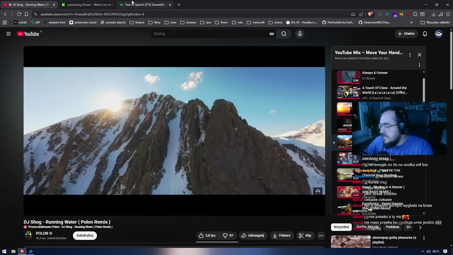Viewport: 453px width, 255px height.
Task: Like the video with thumbs up
Action: [x=207, y=236]
